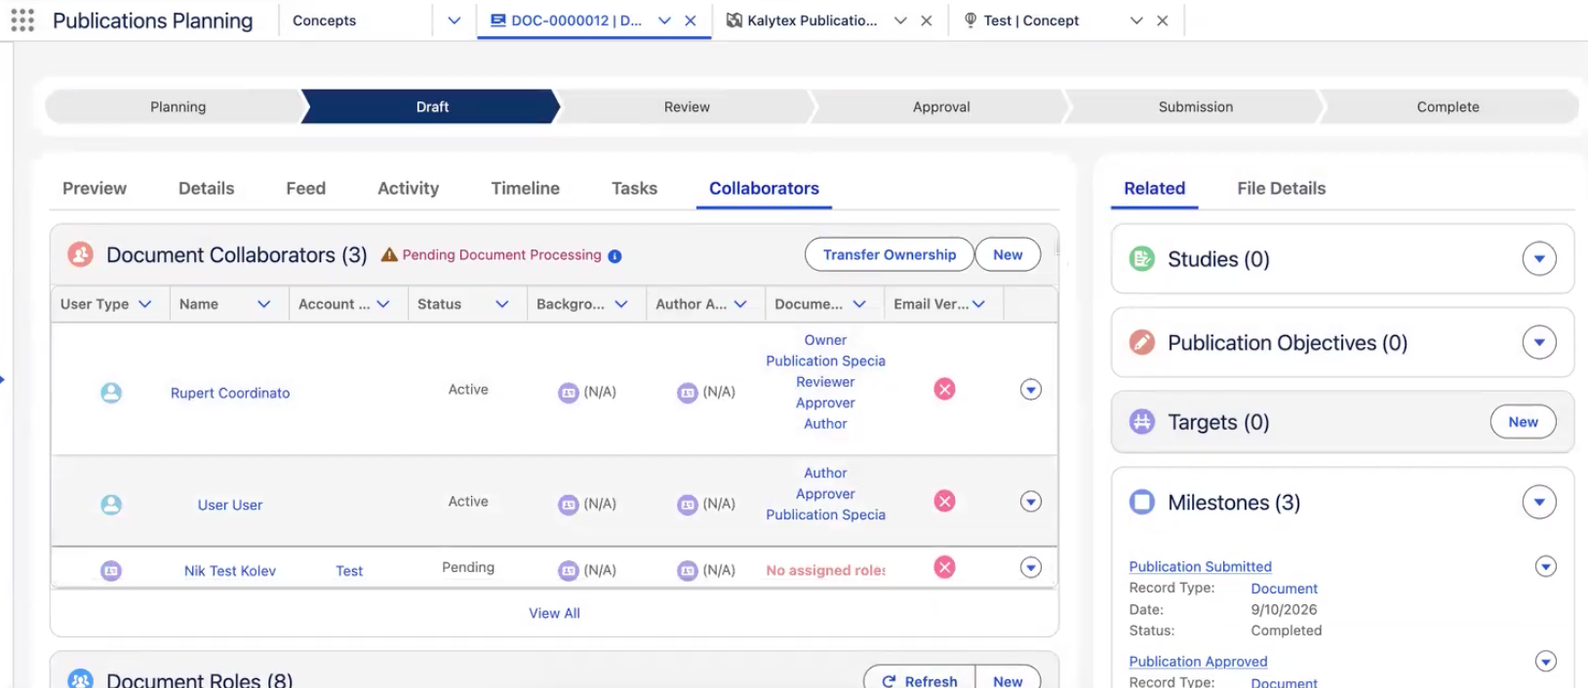1588x688 pixels.
Task: Open the Activity tab
Action: (x=408, y=188)
